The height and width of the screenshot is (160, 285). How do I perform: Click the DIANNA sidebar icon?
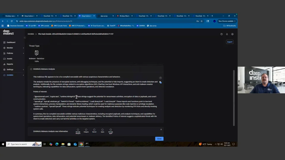coord(4,75)
